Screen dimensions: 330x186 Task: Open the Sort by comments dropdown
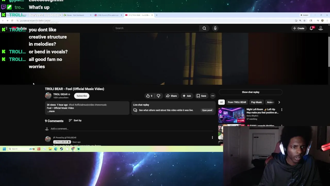click(75, 121)
